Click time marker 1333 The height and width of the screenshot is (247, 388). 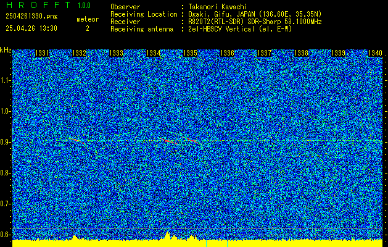click(117, 53)
